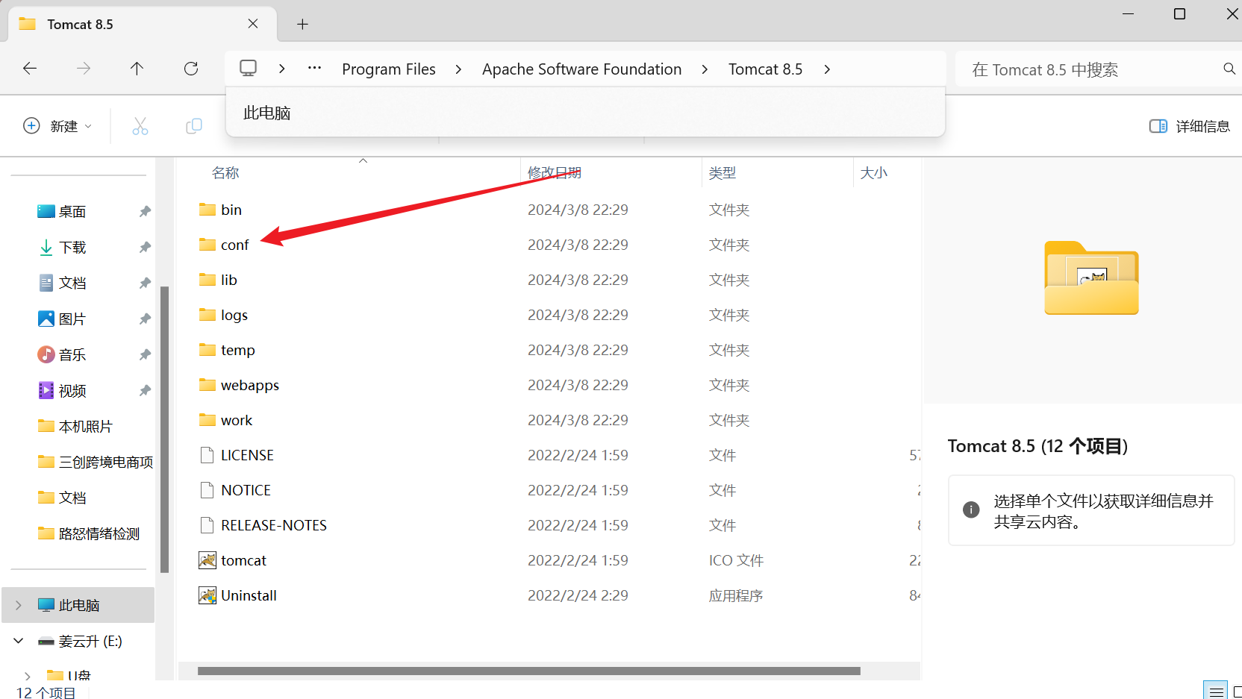Screen dimensions: 1242x699
Task: Sort by the 大小 column header
Action: [874, 172]
